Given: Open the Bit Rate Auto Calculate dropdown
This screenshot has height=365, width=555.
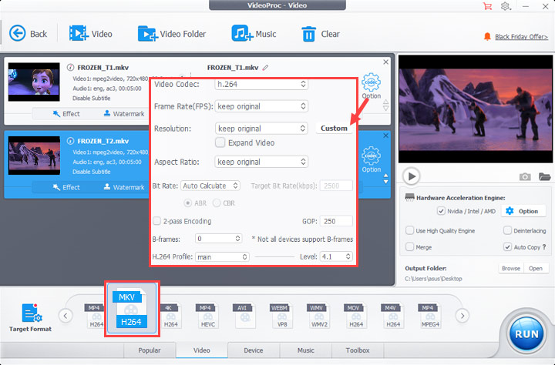Looking at the screenshot, I should 210,186.
